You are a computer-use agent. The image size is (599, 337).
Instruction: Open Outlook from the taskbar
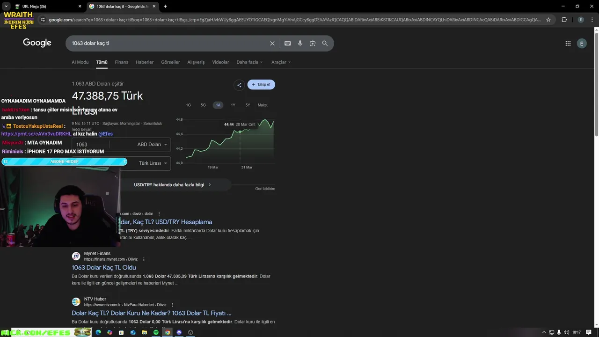click(133, 332)
